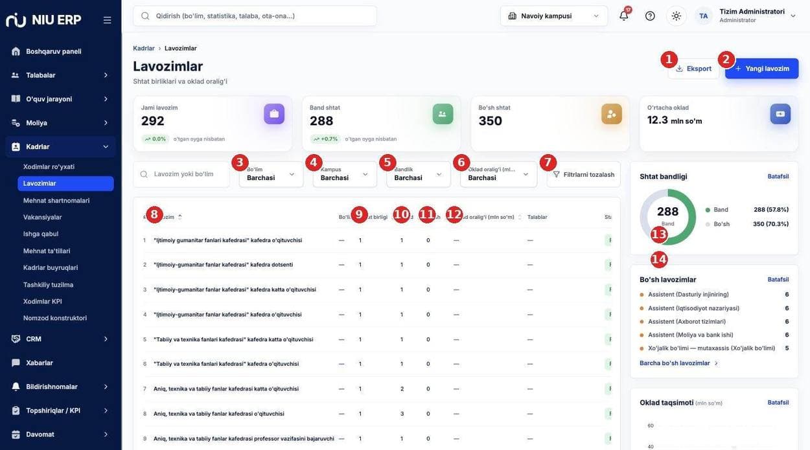Expand the O'quv jarayoni section

[x=60, y=99]
